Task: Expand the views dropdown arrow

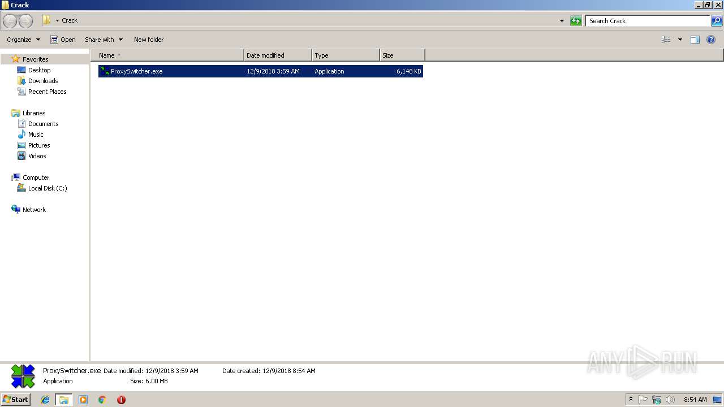Action: pos(680,40)
